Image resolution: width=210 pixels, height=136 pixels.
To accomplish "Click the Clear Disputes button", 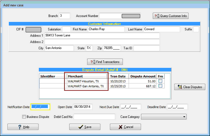I will 189,87.
